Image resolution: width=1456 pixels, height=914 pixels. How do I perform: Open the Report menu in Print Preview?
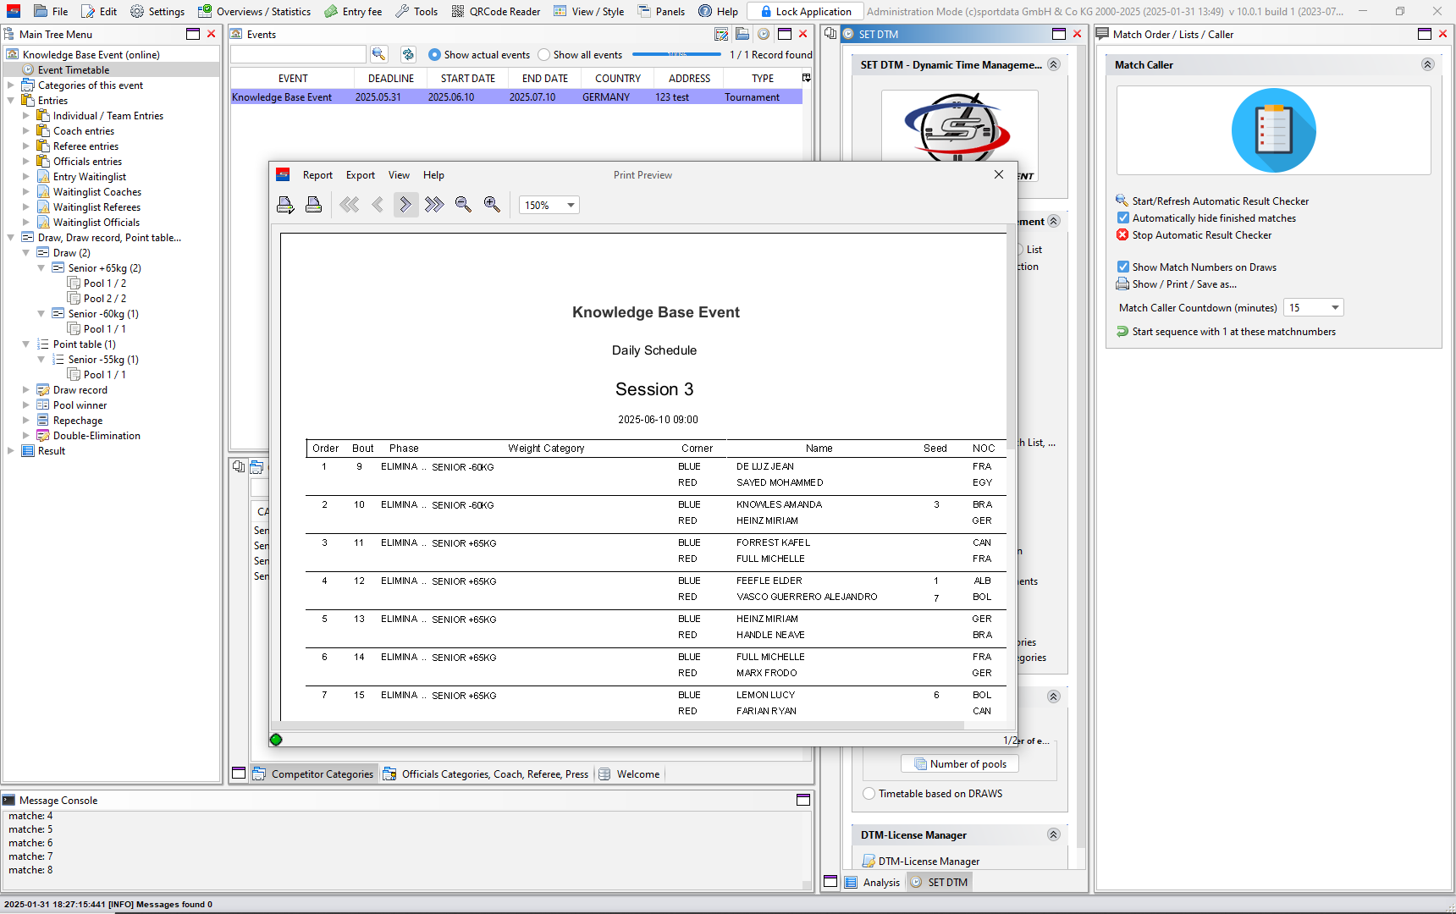pyautogui.click(x=317, y=175)
